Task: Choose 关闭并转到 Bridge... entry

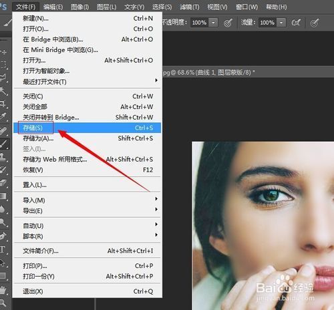Action: tap(88, 117)
